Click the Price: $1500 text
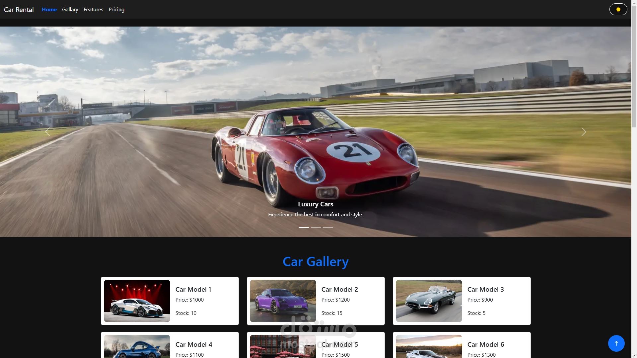637x358 pixels. coord(335,355)
